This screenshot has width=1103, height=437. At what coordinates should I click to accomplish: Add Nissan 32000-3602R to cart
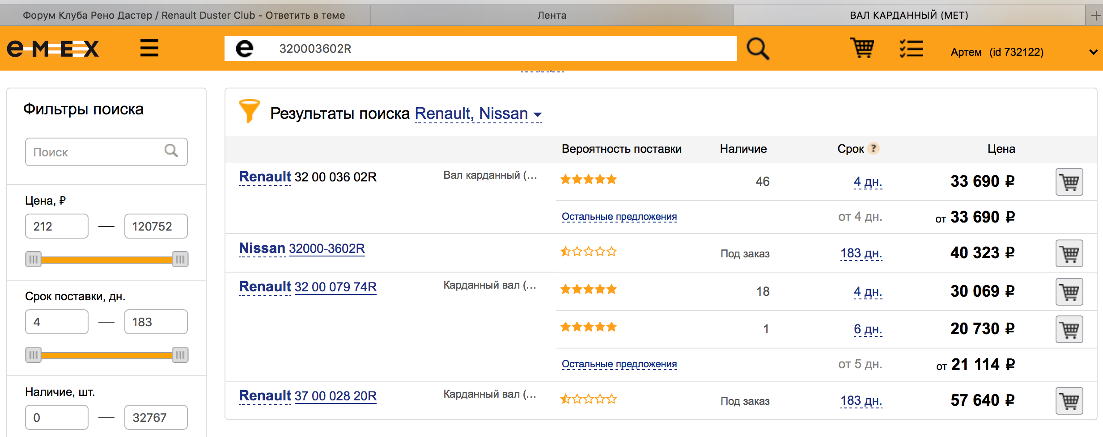[1069, 253]
